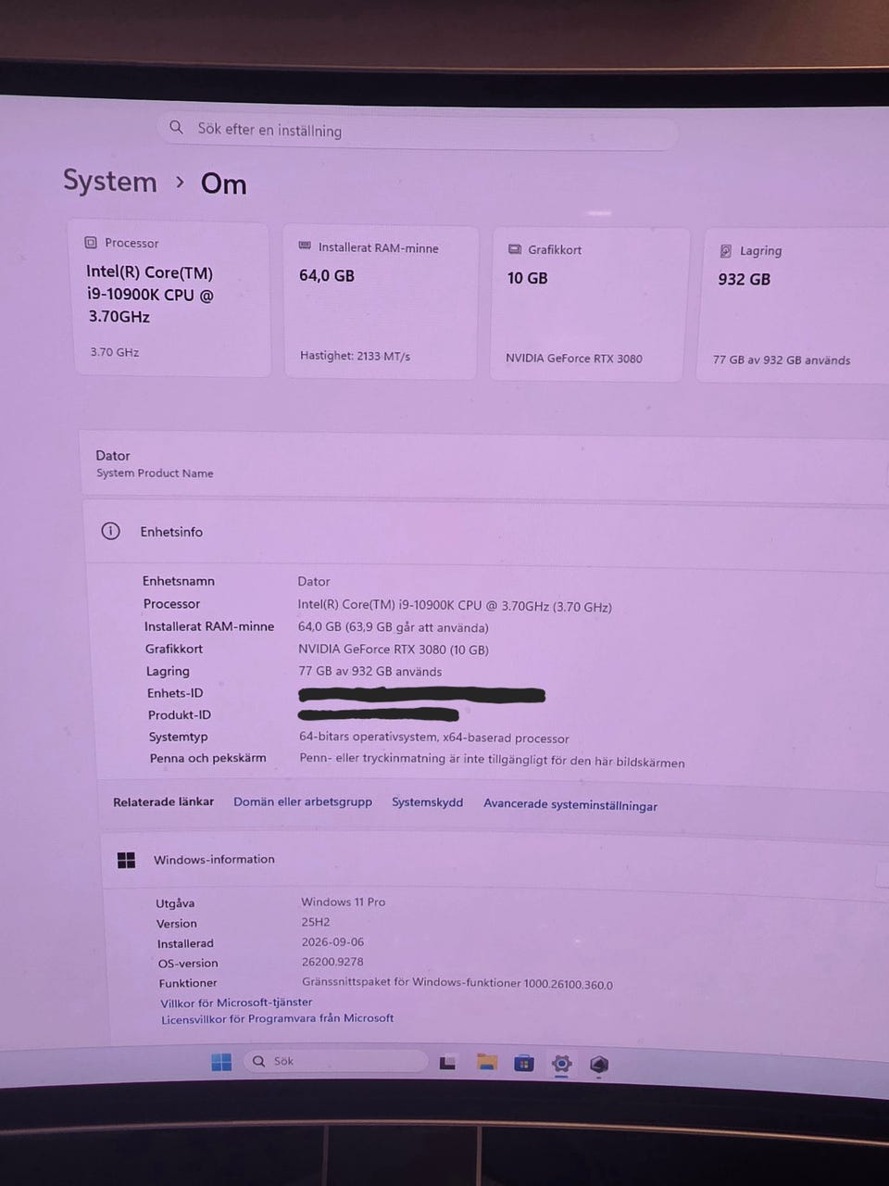This screenshot has width=889, height=1186.
Task: Select the 64-bitars operativsystem text
Action: (434, 738)
